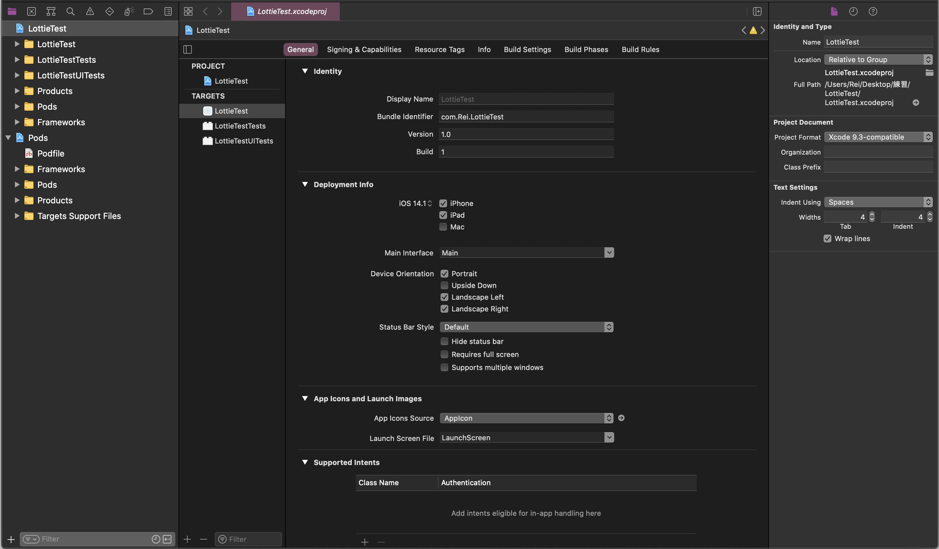Image resolution: width=939 pixels, height=549 pixels.
Task: Open the App Icons Source dropdown
Action: 526,418
